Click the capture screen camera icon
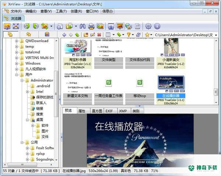This screenshot has height=176, width=221. pyautogui.click(x=111, y=26)
